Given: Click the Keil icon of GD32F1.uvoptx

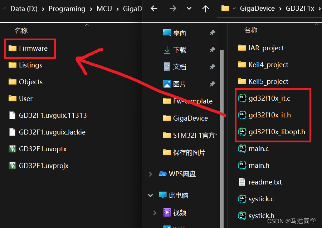Looking at the screenshot, I should pos(13,149).
